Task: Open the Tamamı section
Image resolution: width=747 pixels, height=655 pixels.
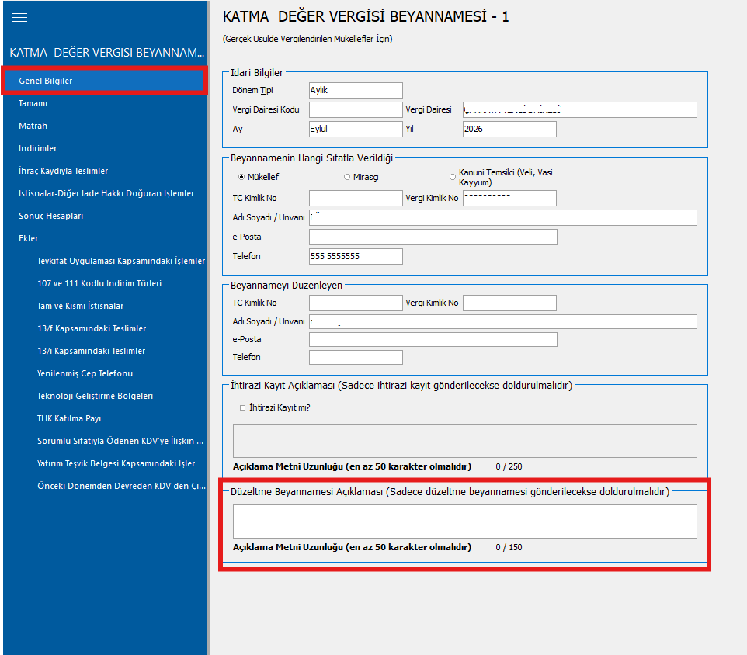Action: [33, 103]
